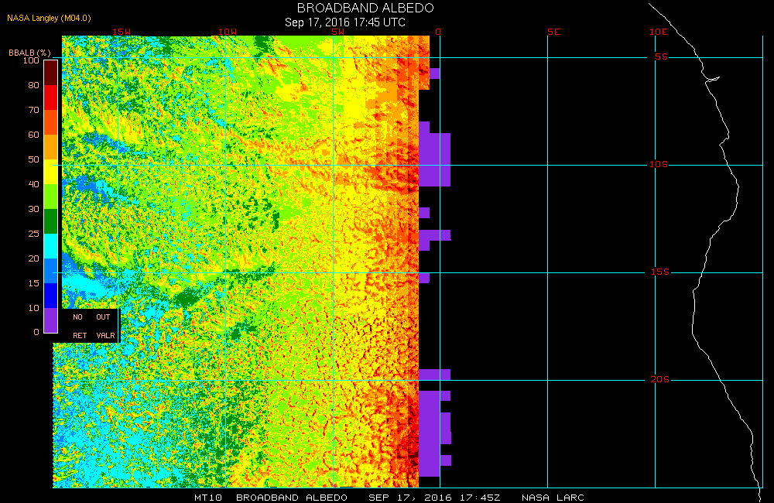
Task: Click the colorbar value 15
Action: (33, 283)
